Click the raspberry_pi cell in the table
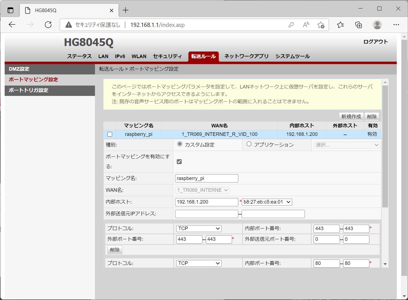The width and height of the screenshot is (408, 300). [x=139, y=134]
